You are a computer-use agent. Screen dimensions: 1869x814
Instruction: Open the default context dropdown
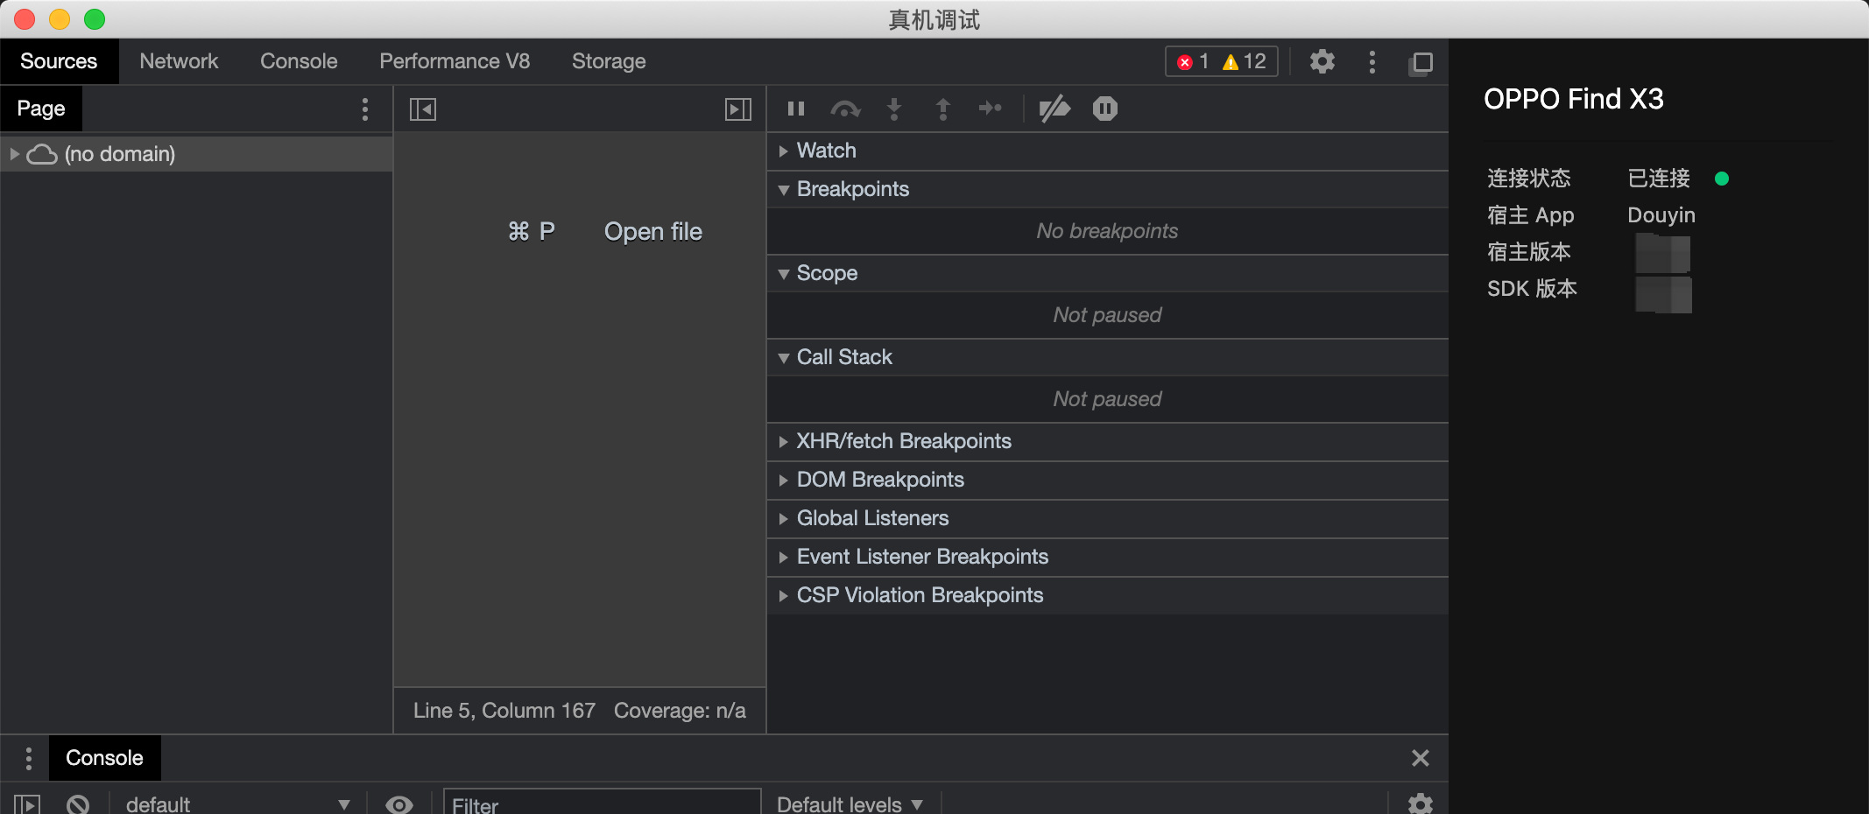236,803
